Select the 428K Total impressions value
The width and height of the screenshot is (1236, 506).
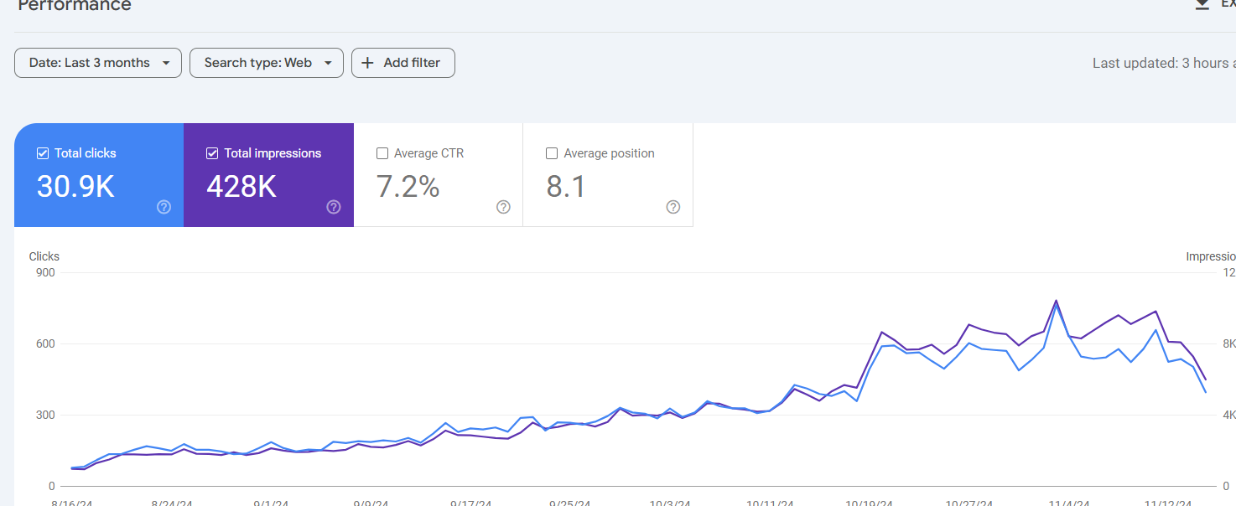(x=241, y=187)
